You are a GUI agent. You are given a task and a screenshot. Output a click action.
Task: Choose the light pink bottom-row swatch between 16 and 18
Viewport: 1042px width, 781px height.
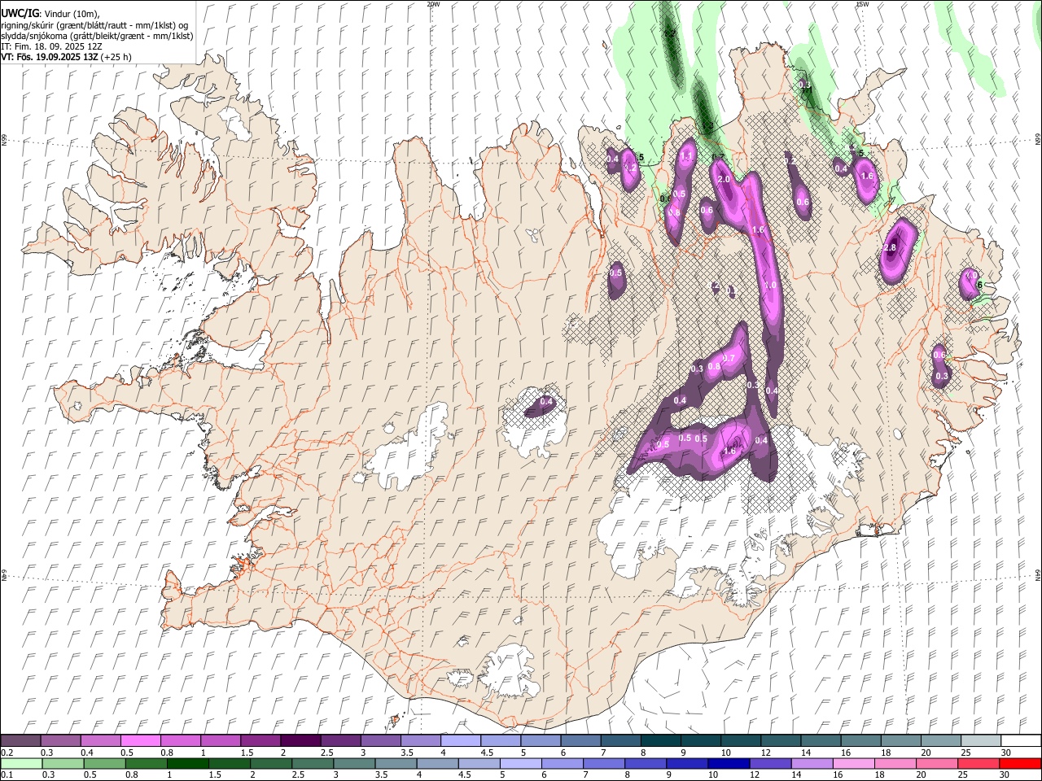point(852,763)
